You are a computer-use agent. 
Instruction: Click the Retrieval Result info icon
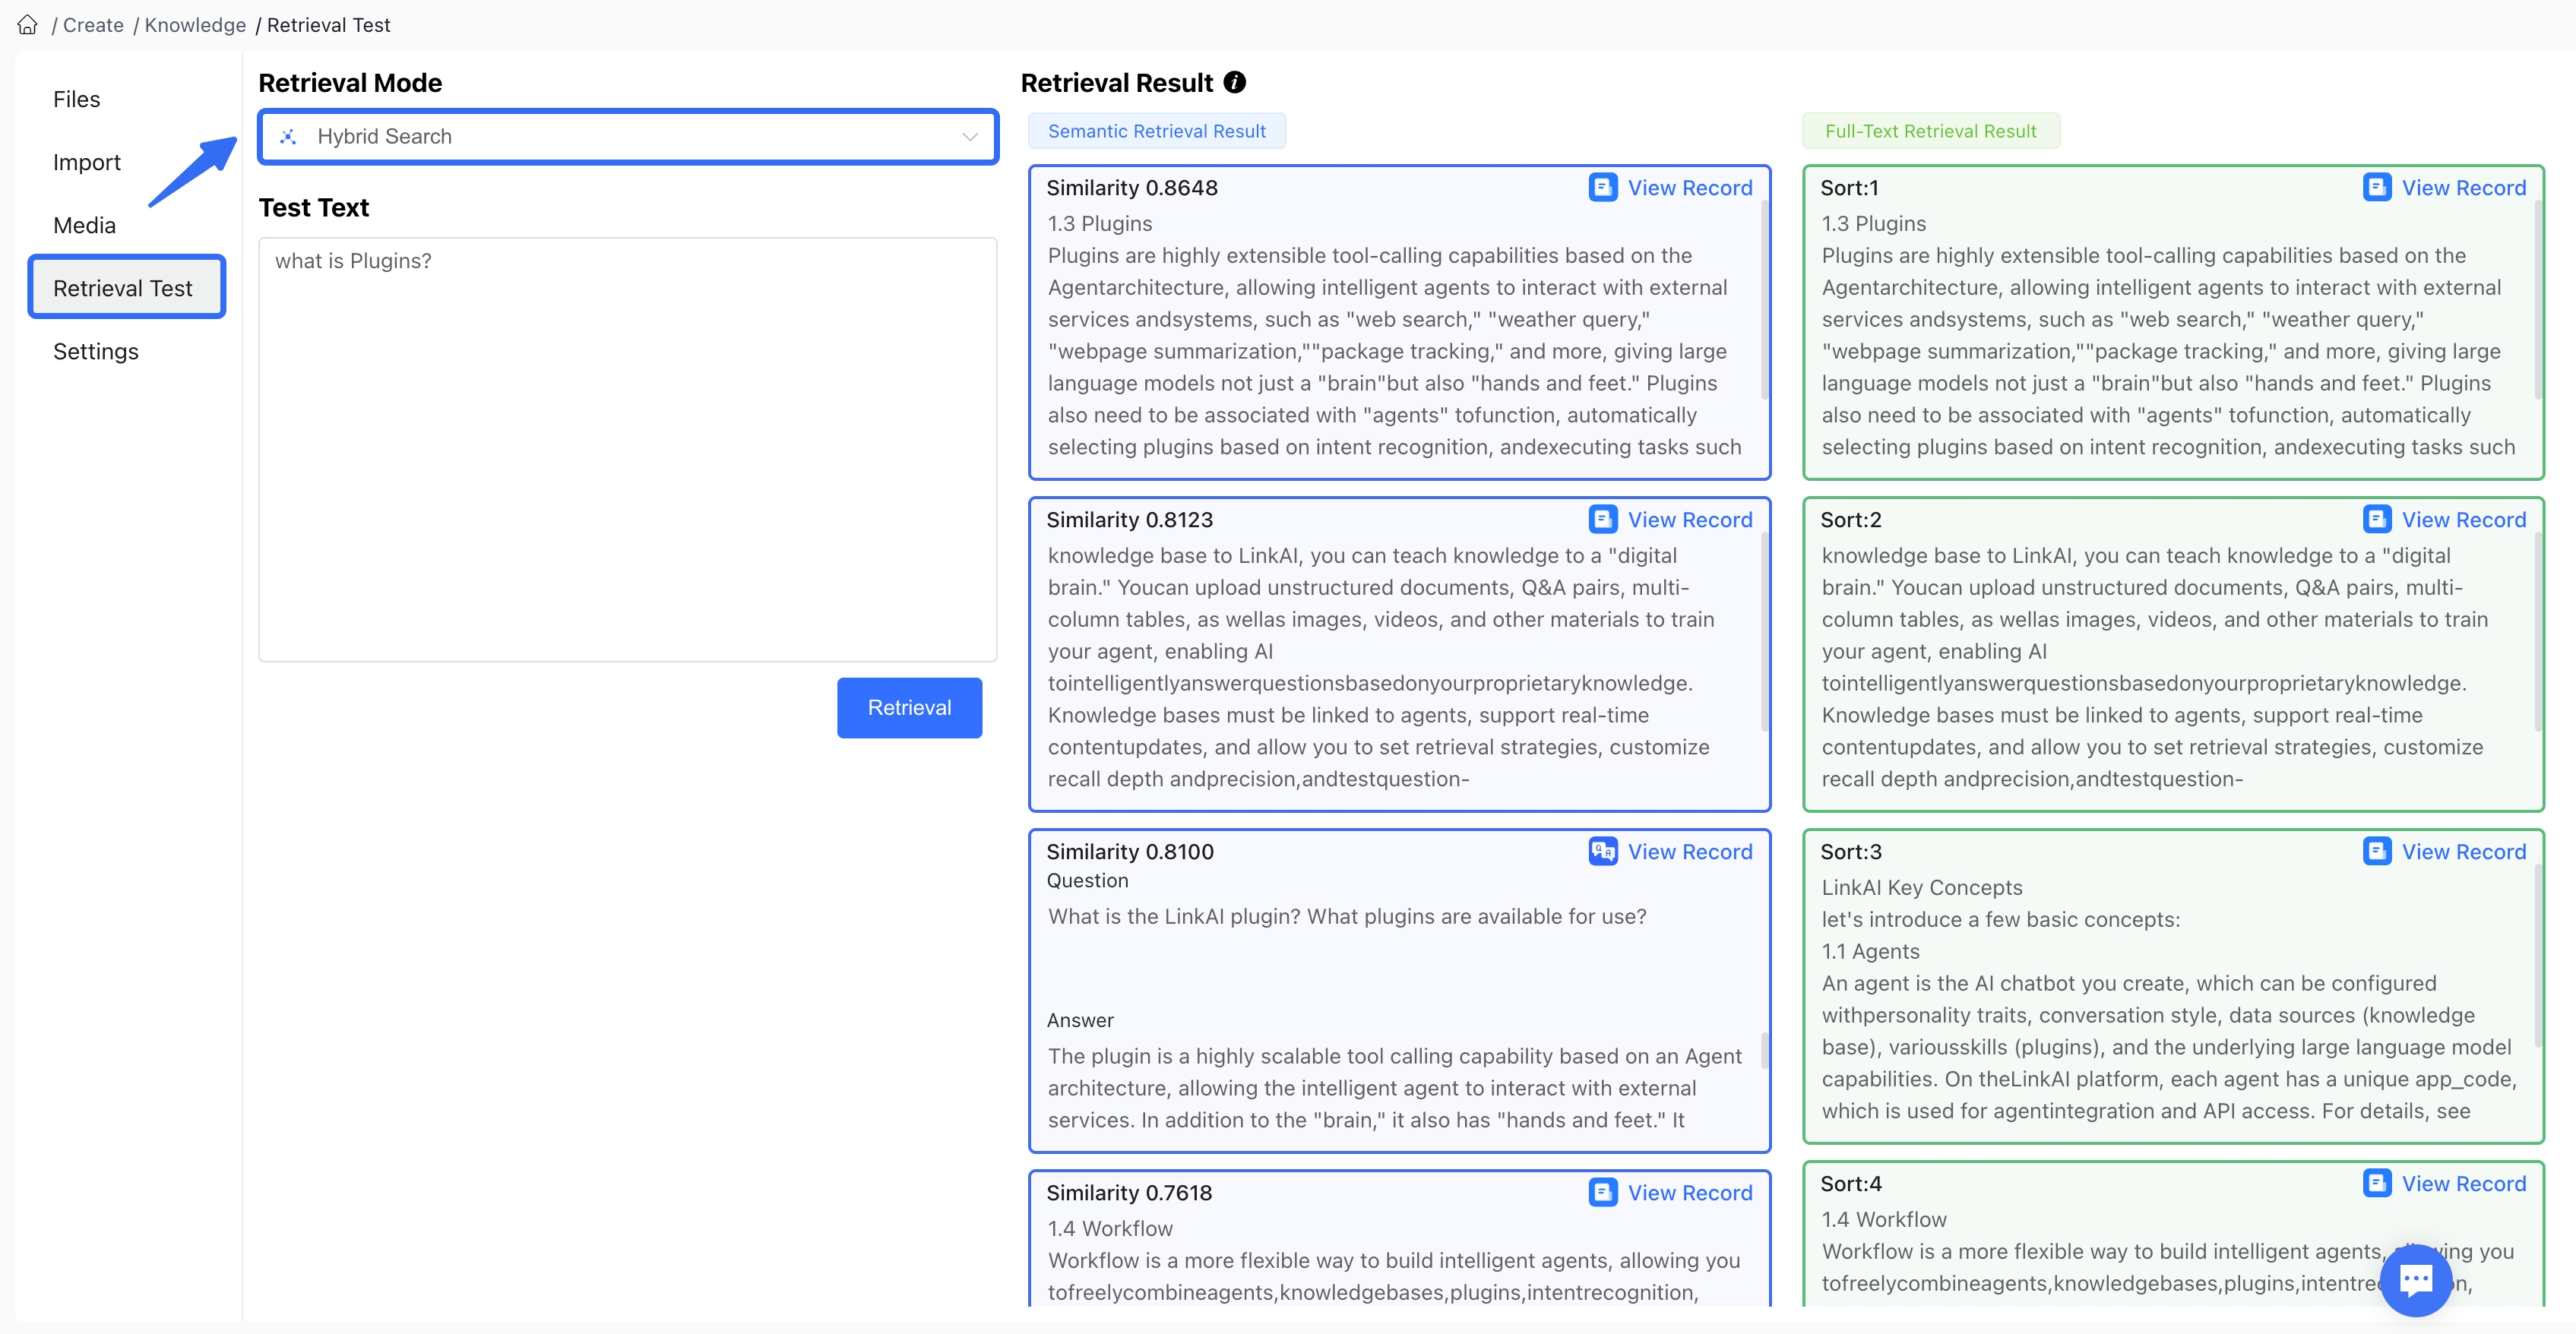coord(1235,83)
